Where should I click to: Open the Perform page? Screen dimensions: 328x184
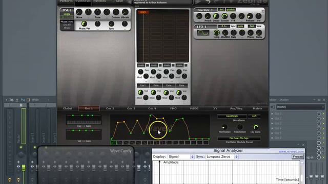click(66, 1)
